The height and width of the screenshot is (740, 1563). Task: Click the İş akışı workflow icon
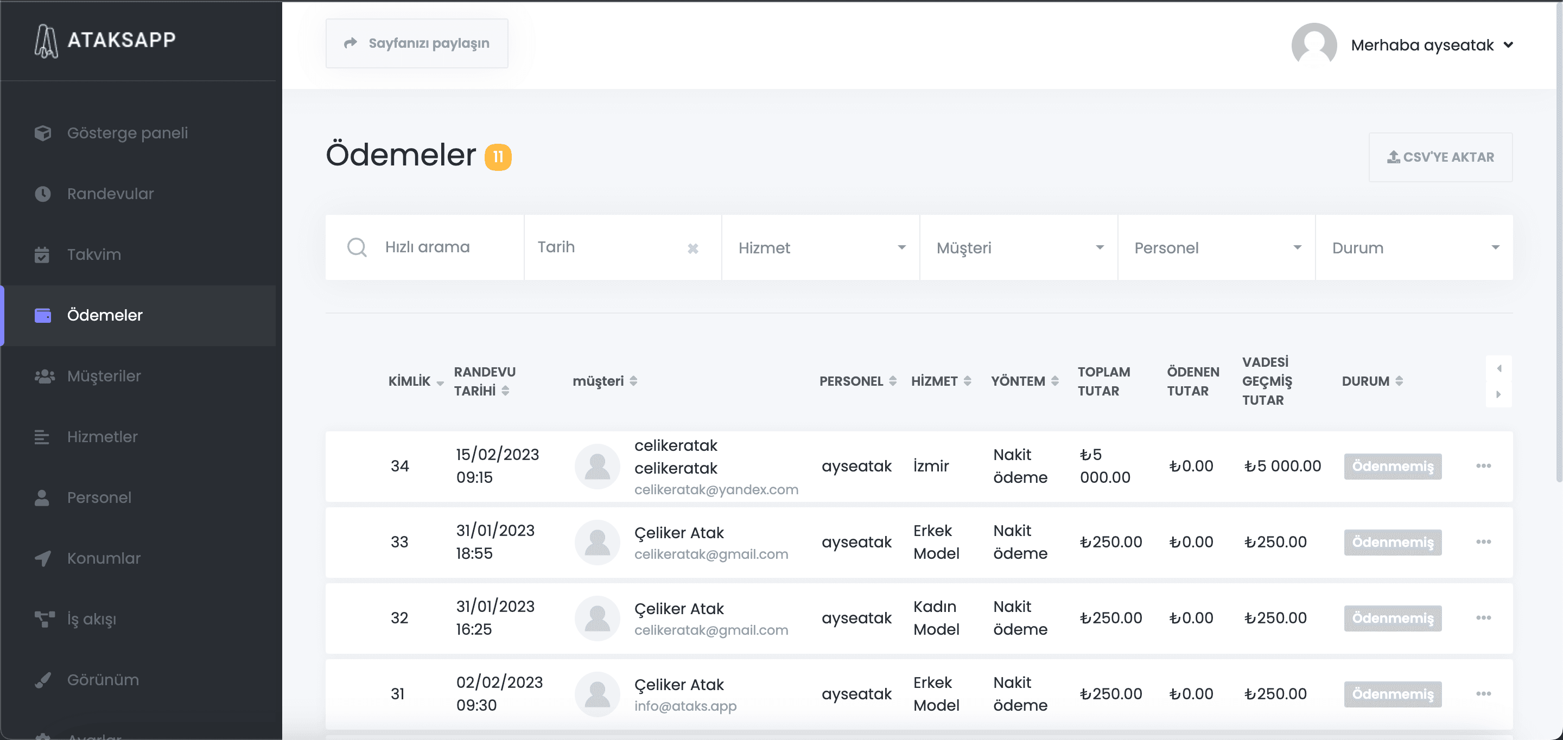(x=45, y=618)
